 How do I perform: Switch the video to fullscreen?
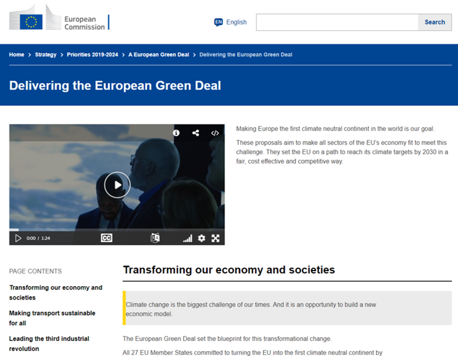pos(216,238)
